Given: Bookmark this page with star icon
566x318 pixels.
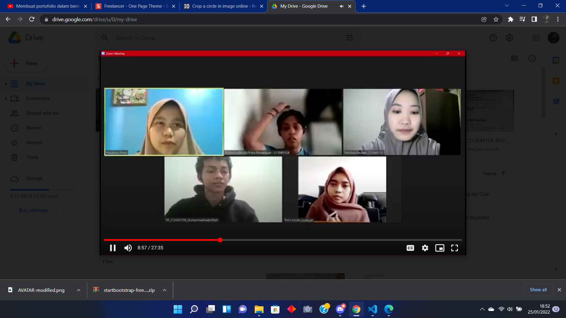Looking at the screenshot, I should [496, 19].
